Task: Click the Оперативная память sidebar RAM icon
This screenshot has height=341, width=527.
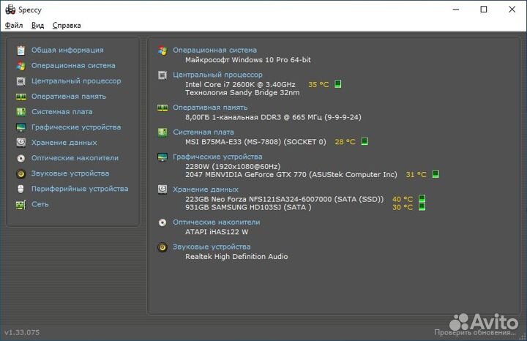Action: (20, 97)
